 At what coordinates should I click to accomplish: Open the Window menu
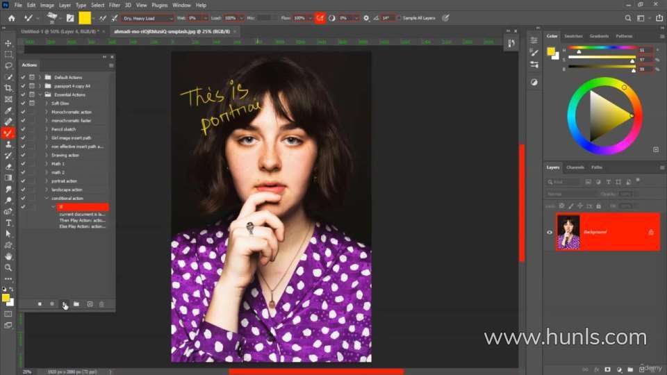tap(181, 5)
